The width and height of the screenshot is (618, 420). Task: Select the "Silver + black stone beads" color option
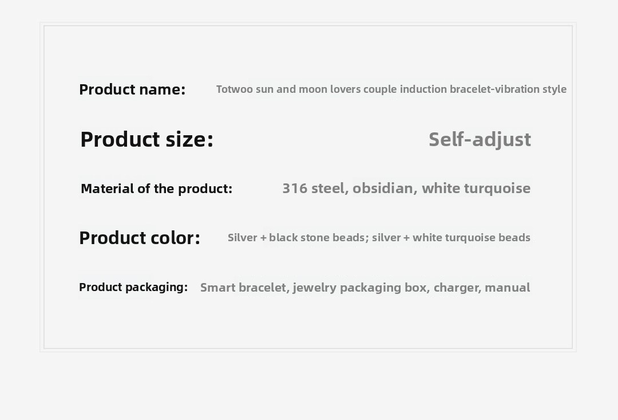click(298, 238)
